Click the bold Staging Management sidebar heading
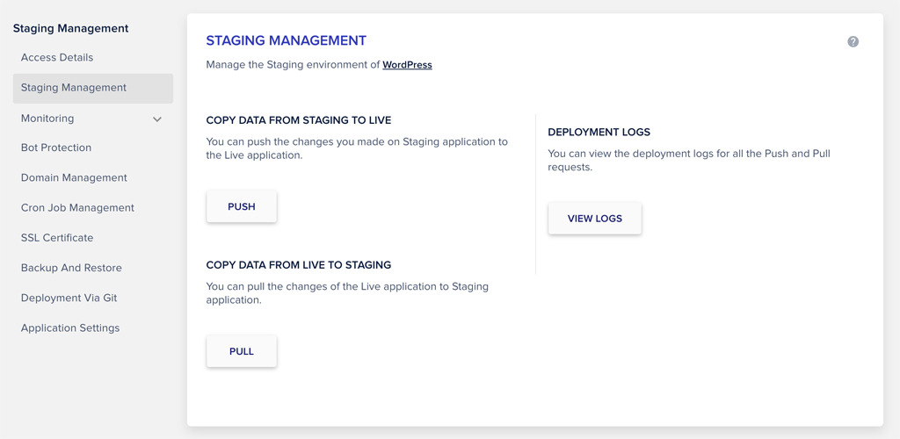 point(70,28)
